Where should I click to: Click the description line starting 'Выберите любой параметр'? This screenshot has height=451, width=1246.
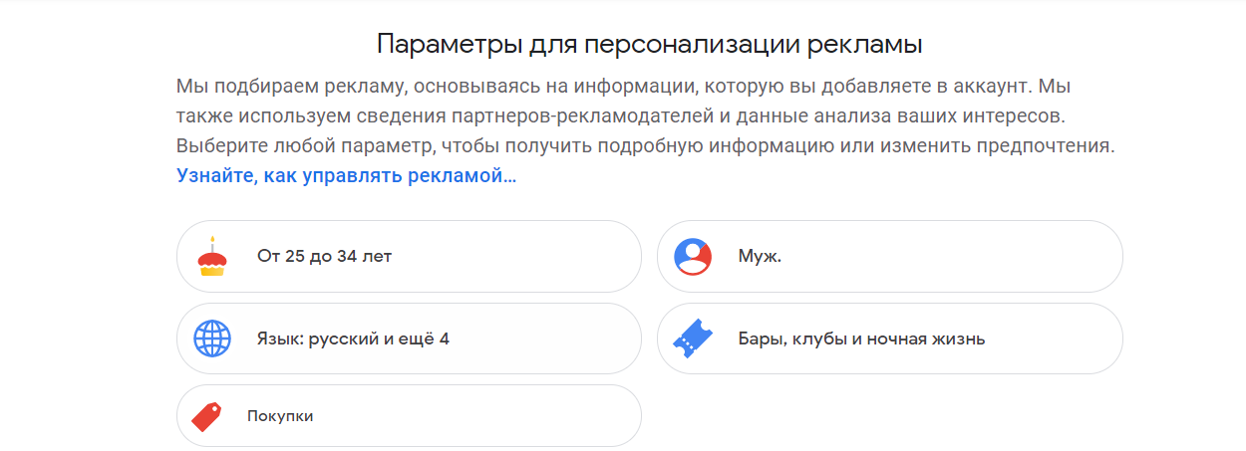(644, 146)
